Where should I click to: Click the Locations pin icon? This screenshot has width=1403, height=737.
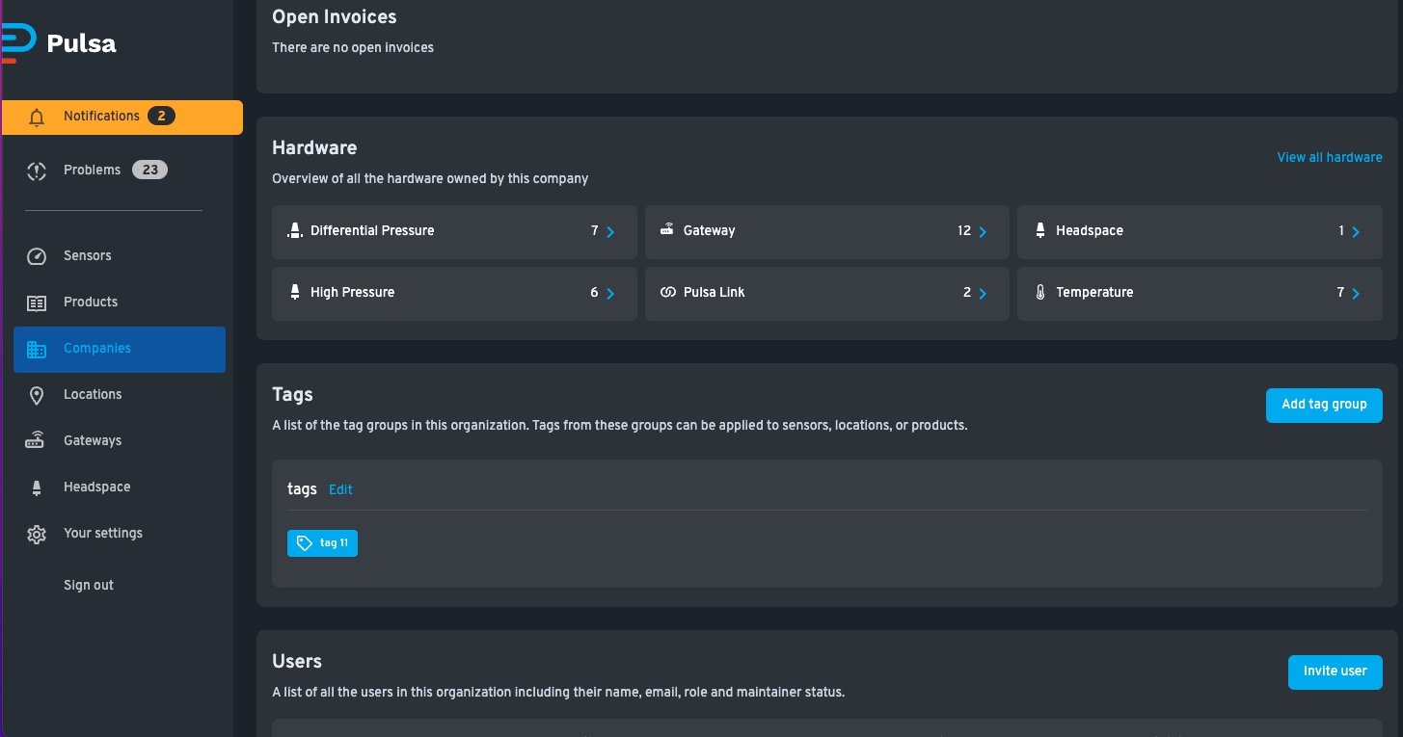[37, 395]
